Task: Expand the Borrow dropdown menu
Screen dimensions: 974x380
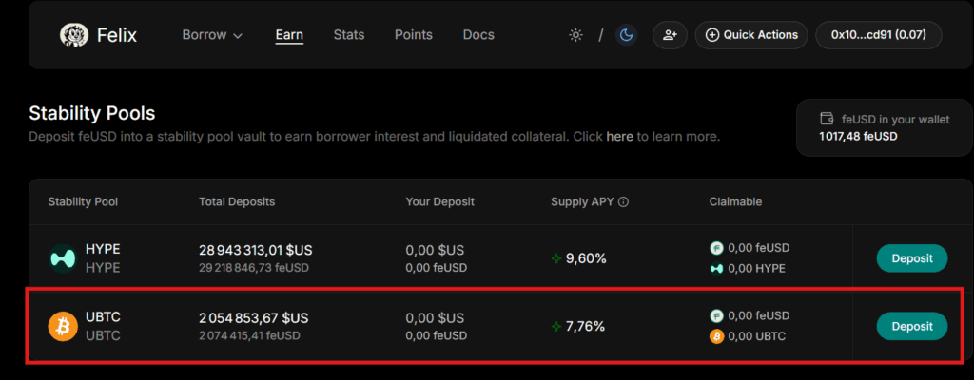Action: click(x=212, y=35)
